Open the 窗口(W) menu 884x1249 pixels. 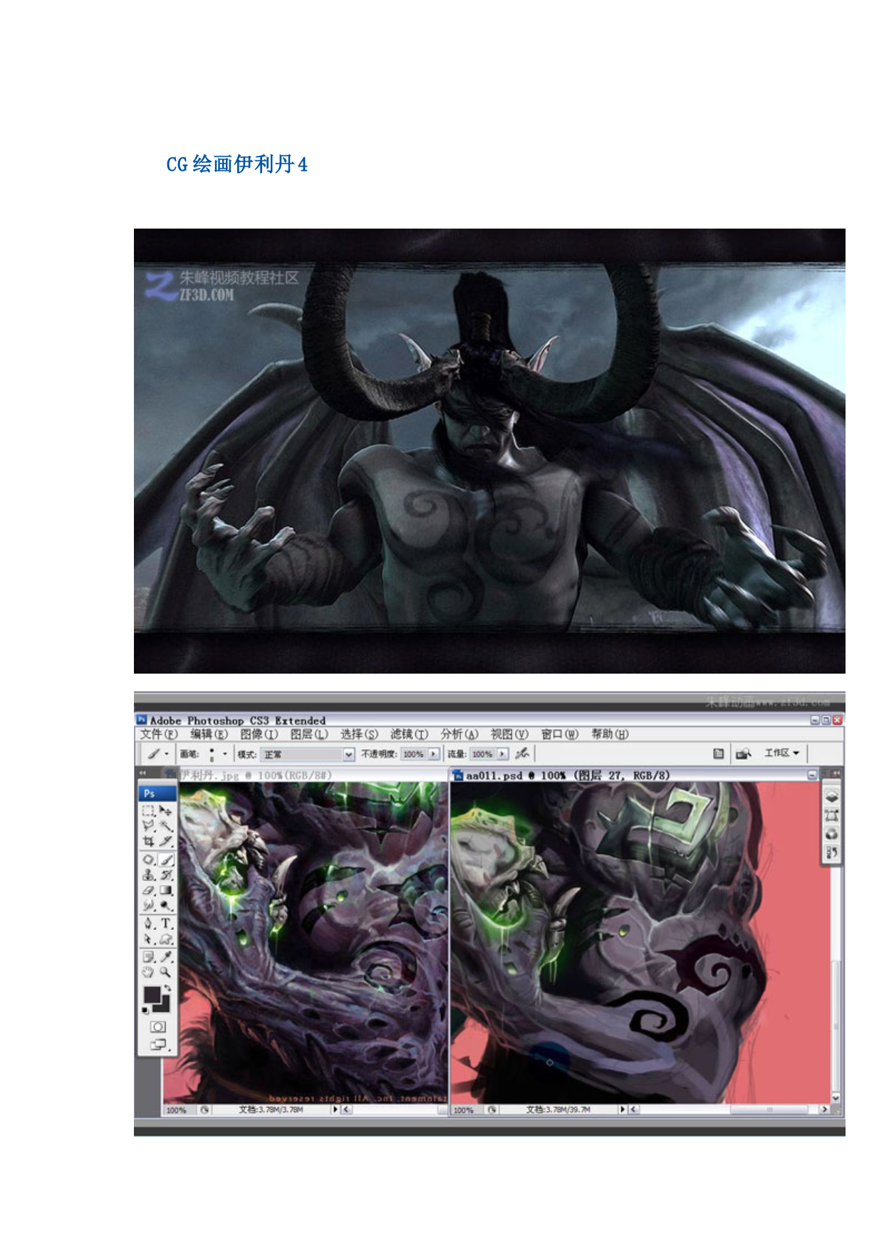click(560, 734)
